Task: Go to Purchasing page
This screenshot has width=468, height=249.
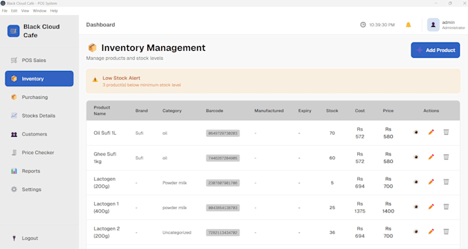Action: (39, 97)
